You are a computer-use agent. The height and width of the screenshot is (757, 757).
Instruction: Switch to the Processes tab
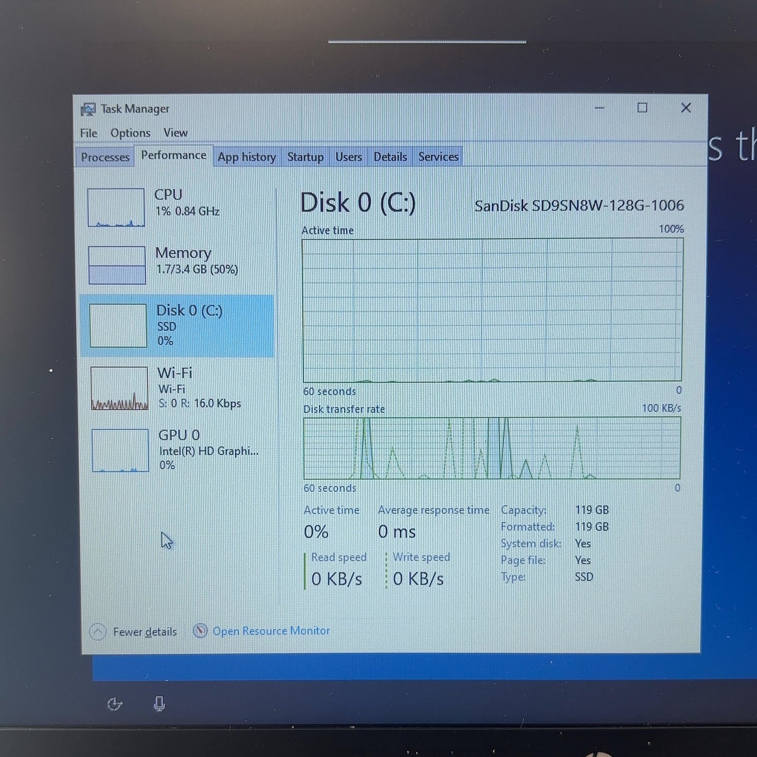[105, 157]
